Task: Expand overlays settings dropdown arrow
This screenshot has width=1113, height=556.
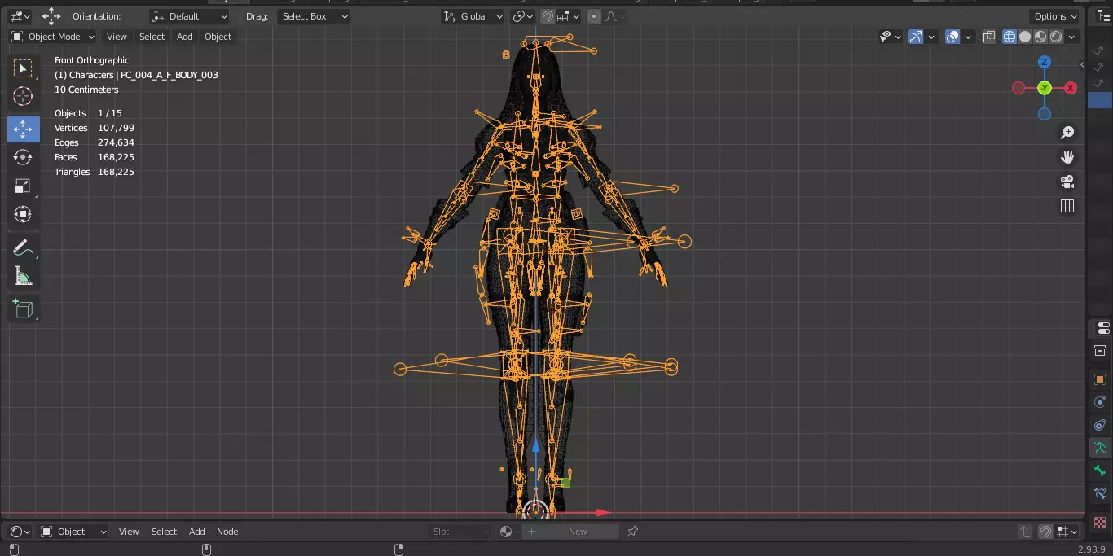Action: click(x=968, y=37)
